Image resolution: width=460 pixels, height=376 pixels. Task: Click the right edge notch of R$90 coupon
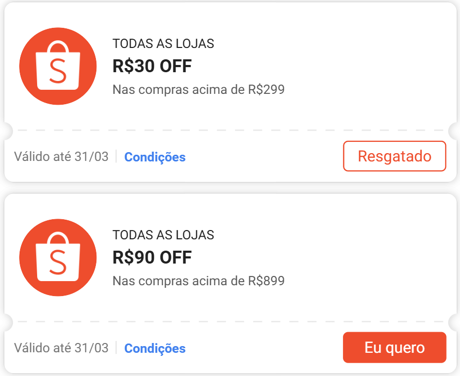pos(454,322)
